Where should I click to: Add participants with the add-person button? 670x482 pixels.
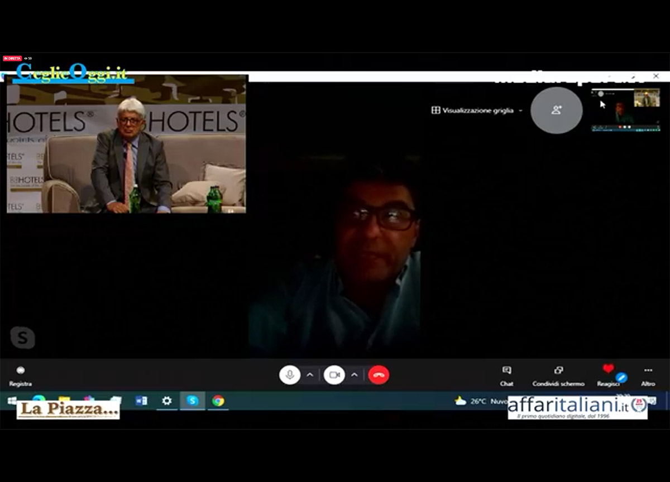(x=556, y=110)
